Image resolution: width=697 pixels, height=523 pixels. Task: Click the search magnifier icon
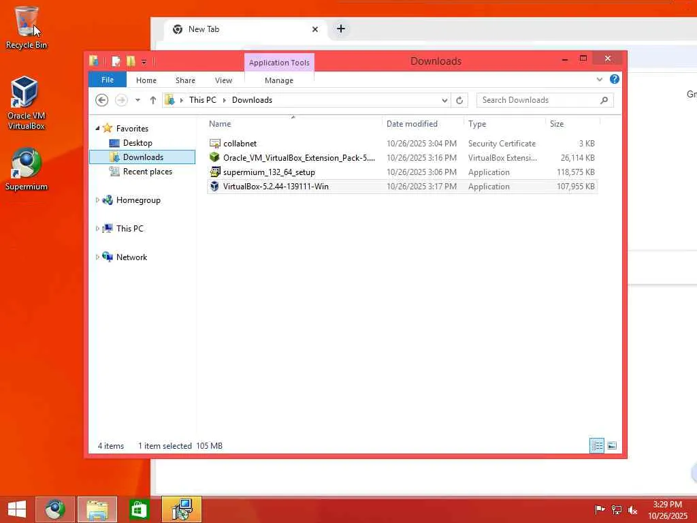coord(604,100)
